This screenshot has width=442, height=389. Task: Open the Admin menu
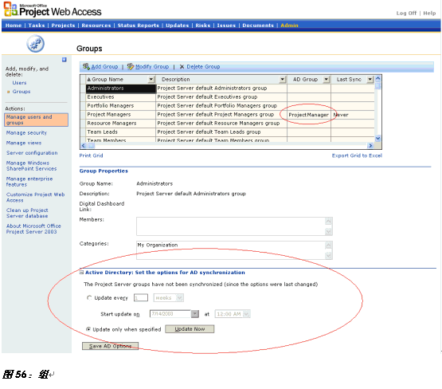pos(289,26)
